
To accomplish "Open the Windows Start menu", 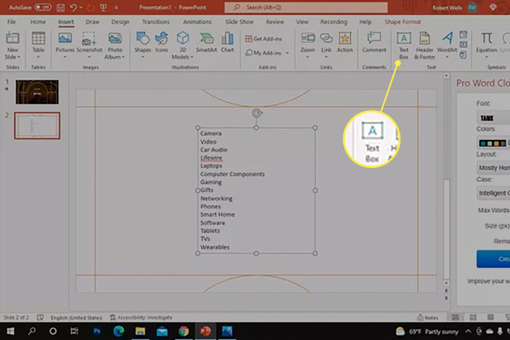I will tap(10, 331).
